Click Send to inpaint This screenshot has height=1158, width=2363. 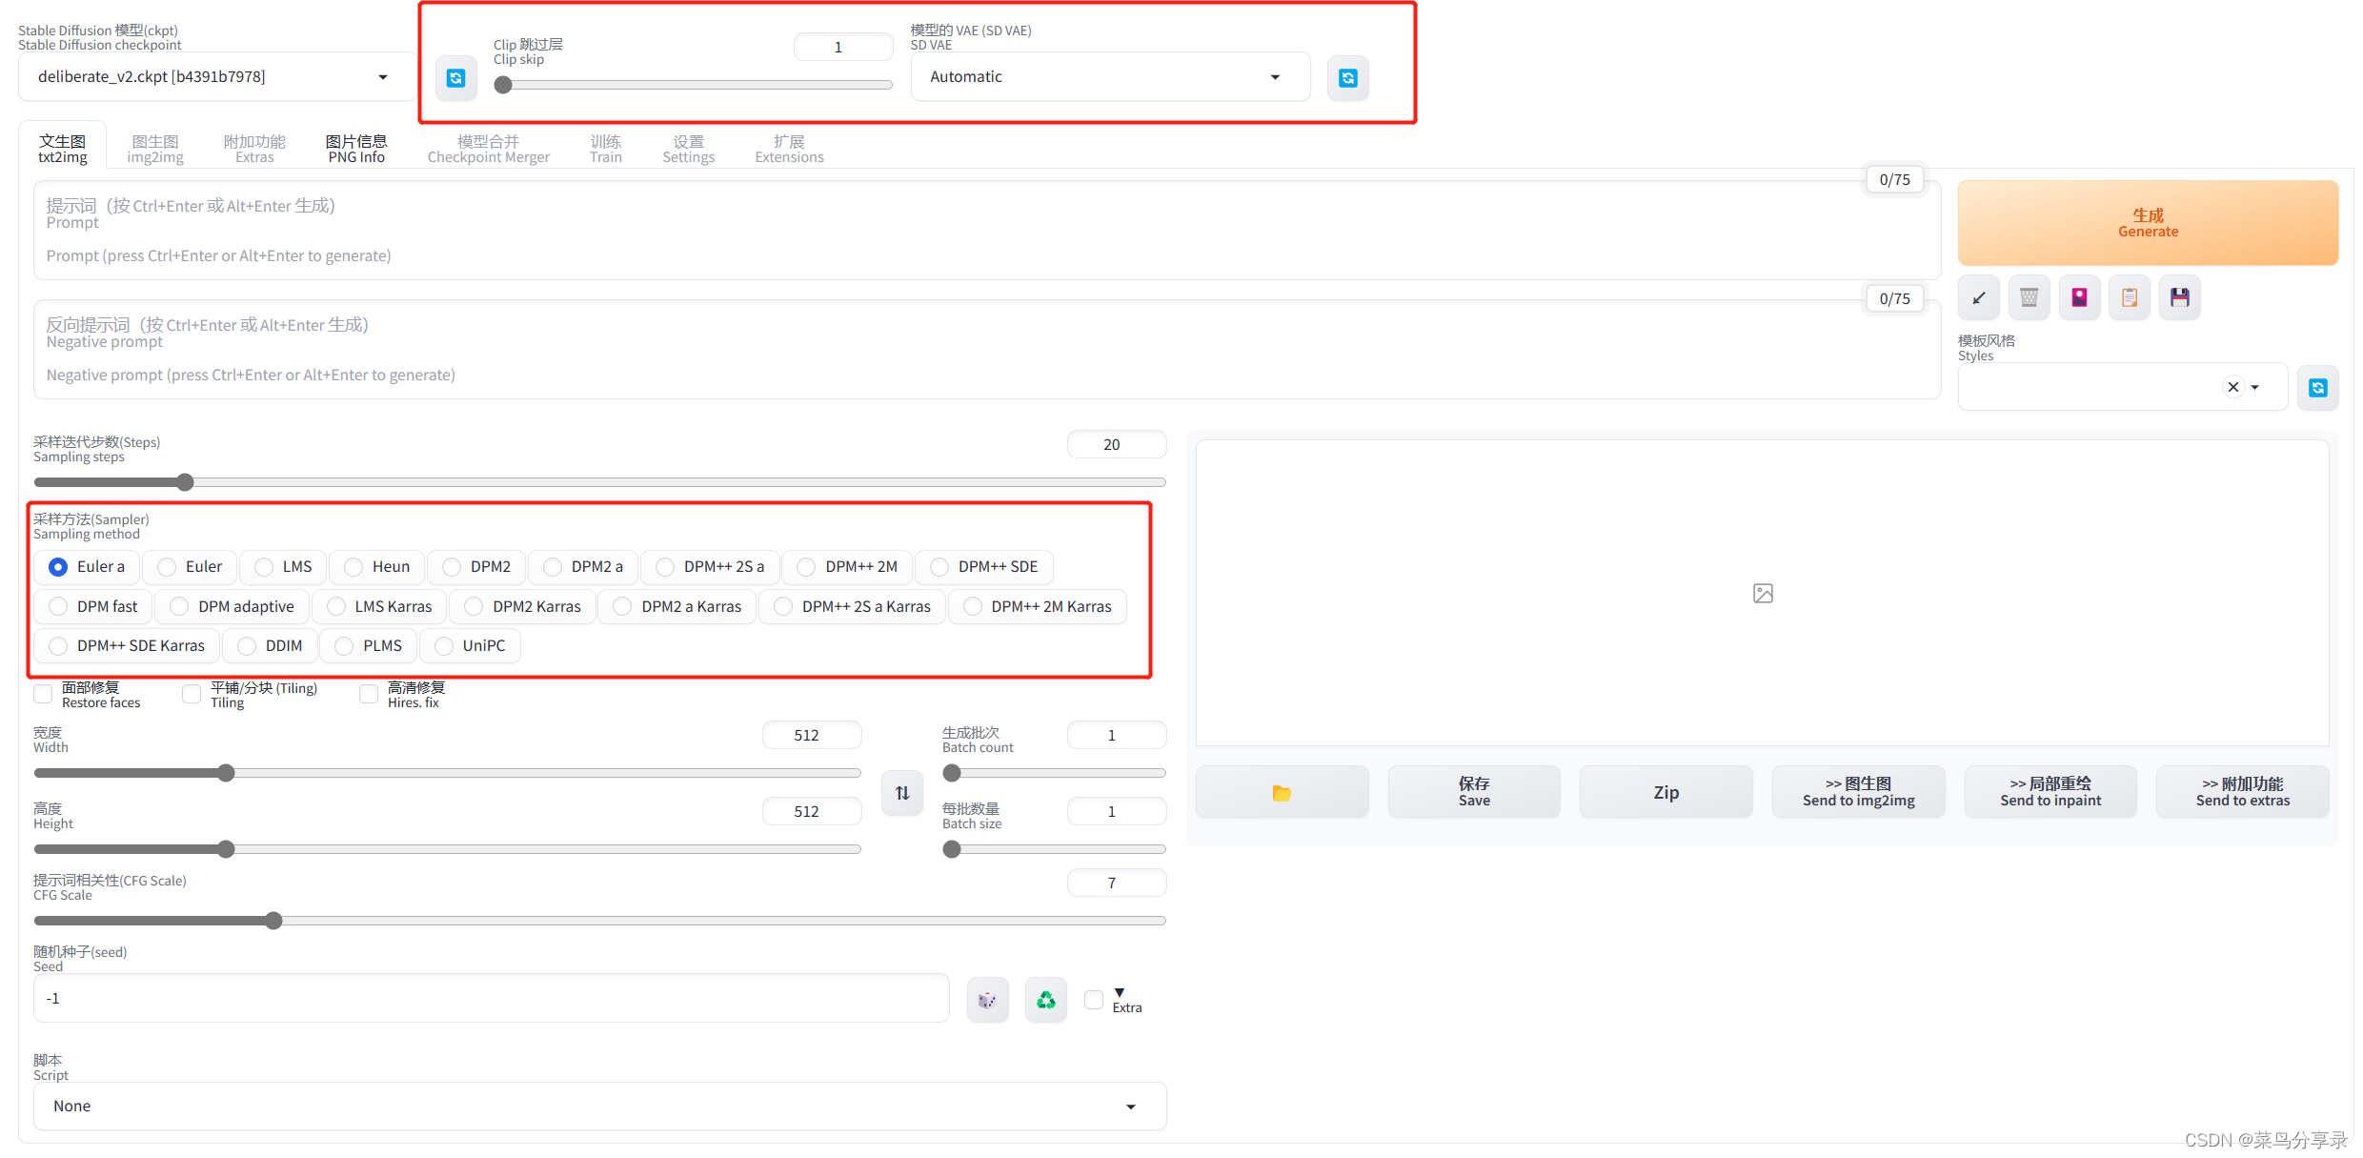tap(2050, 792)
